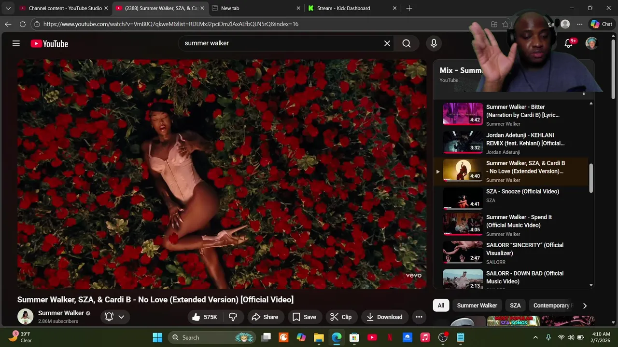This screenshot has height=347, width=618.
Task: Open the YouTube hamburger guide menu
Action: click(x=16, y=43)
